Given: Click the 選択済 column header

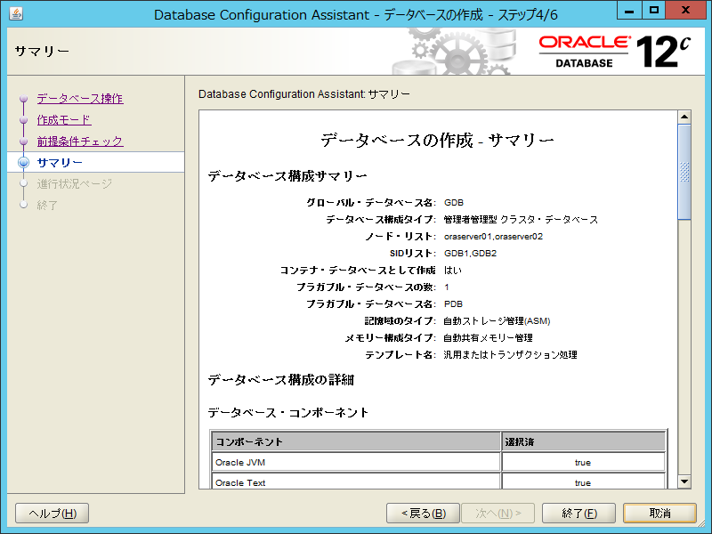Looking at the screenshot, I should [584, 441].
